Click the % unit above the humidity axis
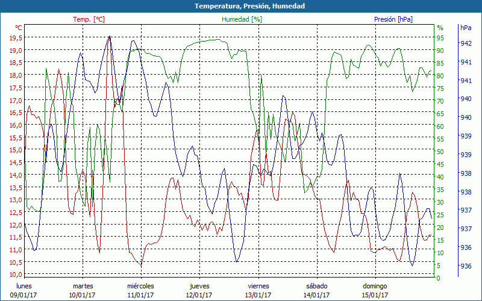Image resolution: width=482 pixels, height=301 pixels. click(x=440, y=28)
